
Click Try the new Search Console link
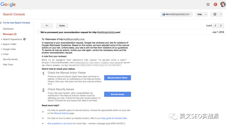pyautogui.click(x=16, y=23)
